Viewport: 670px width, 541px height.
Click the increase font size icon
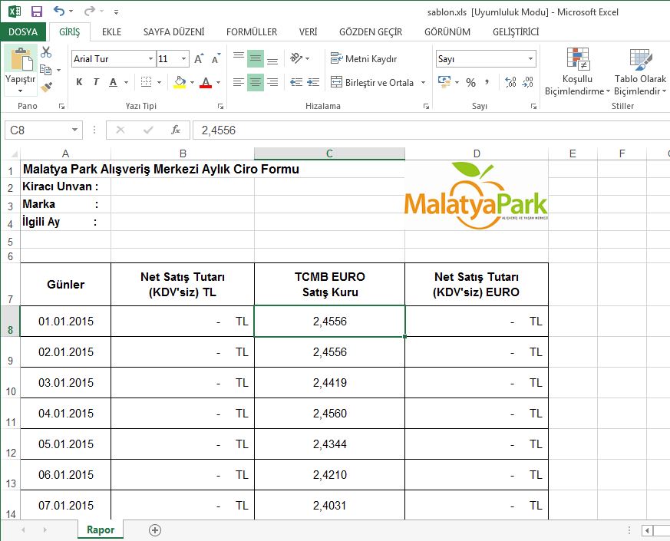pyautogui.click(x=199, y=59)
